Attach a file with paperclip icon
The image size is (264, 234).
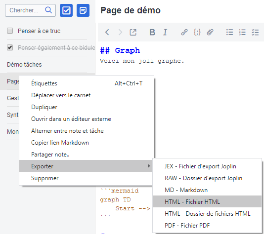210,32
